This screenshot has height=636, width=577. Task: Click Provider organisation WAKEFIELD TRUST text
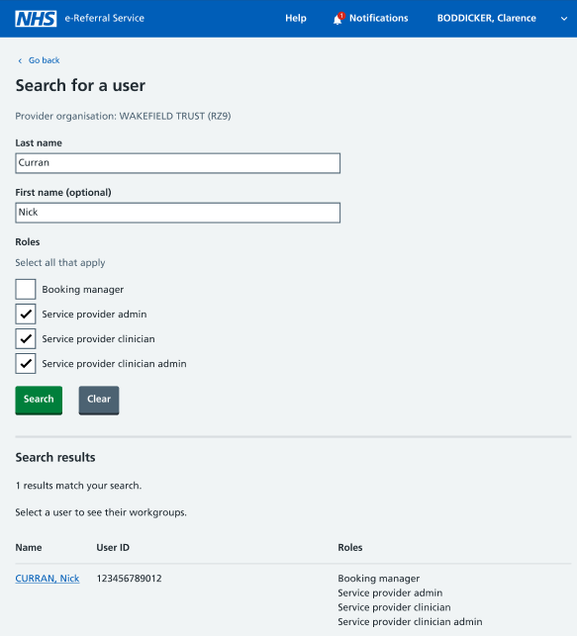coord(123,117)
